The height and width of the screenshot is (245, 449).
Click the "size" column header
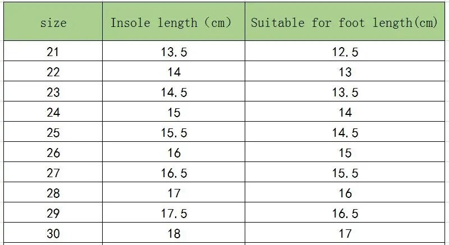click(53, 23)
